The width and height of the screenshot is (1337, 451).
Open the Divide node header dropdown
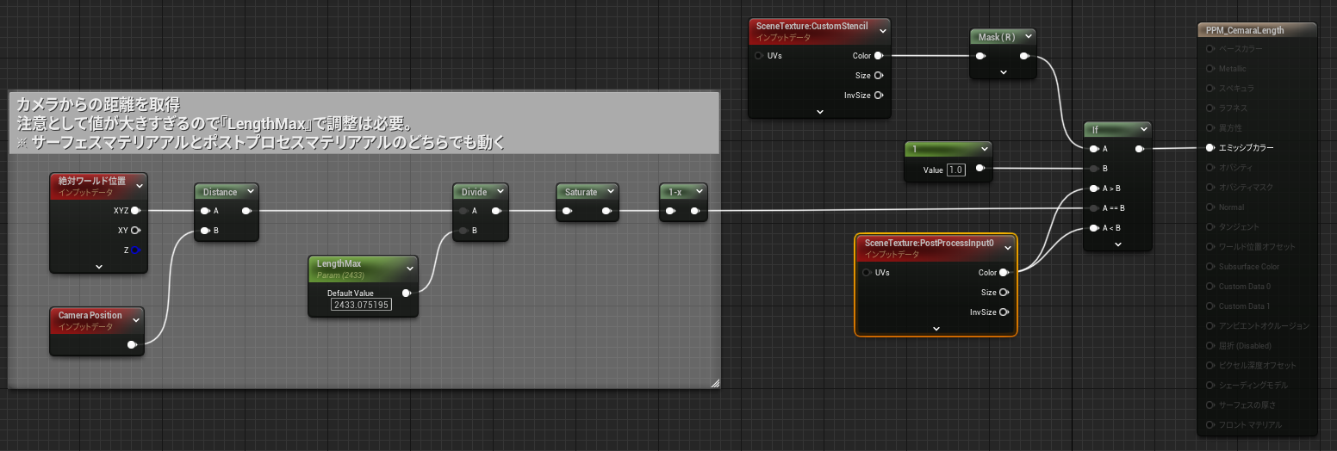[x=500, y=191]
